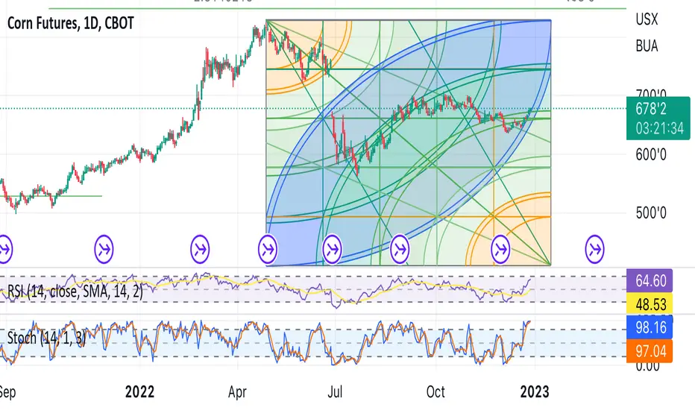Open the event marker between Jul and Oct
This screenshot has width=695, height=410.
click(400, 250)
